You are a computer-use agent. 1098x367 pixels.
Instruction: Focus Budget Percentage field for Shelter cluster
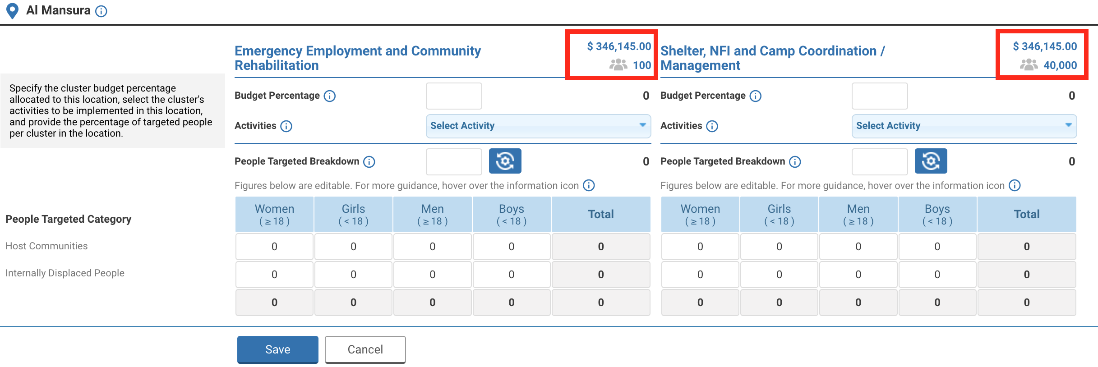pos(880,96)
